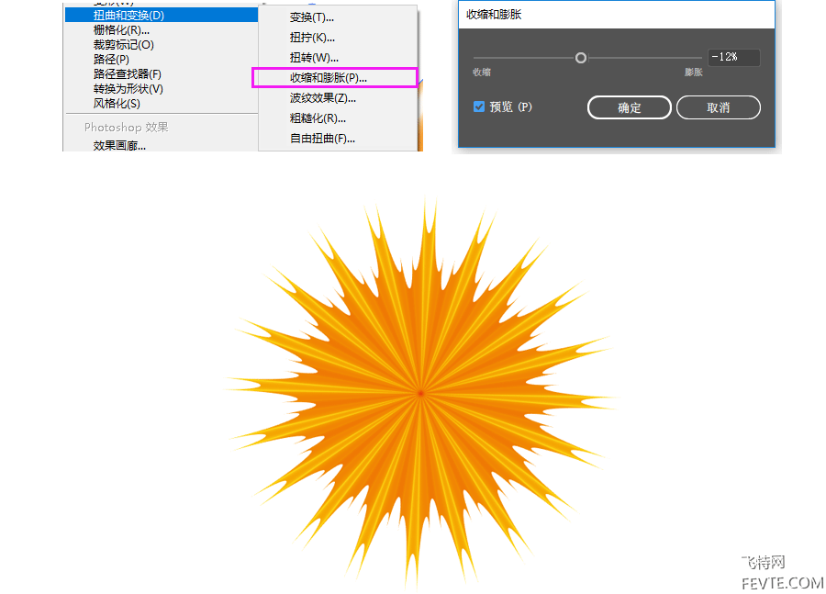Viewport: 826px width, 594px height.
Task: Cancel the dialog with 取消 button
Action: (x=718, y=107)
